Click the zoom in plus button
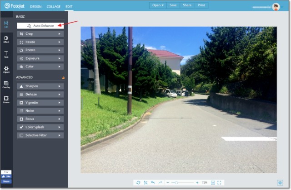The image size is (291, 190). tap(197, 182)
